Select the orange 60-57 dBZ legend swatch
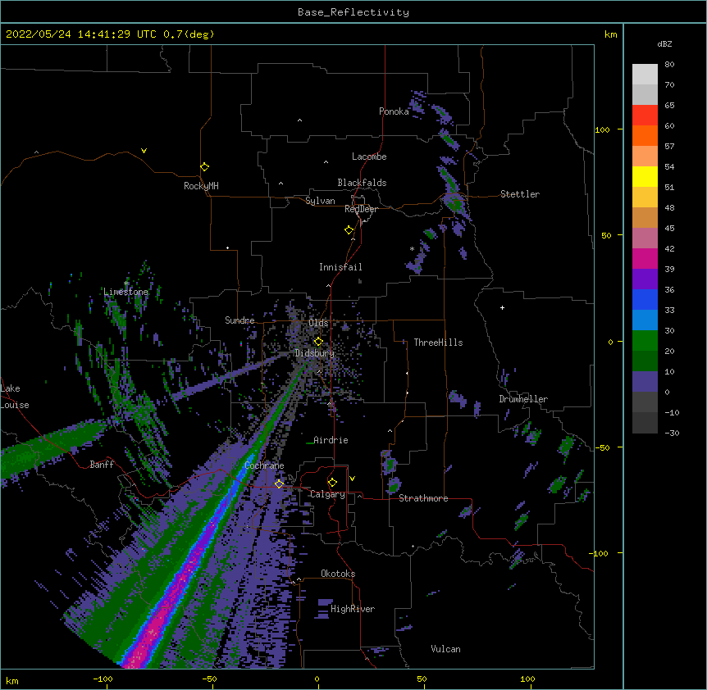 point(645,135)
